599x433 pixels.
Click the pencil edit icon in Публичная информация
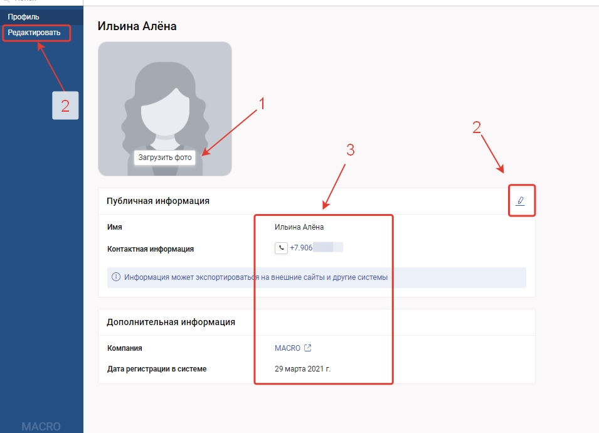pos(520,201)
